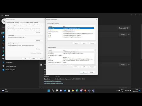
Task: Click Cancel in System Properties dialog
Action: coord(33,58)
